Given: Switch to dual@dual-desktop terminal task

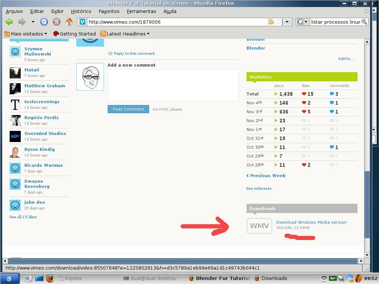Looking at the screenshot, I should click(153, 278).
